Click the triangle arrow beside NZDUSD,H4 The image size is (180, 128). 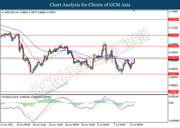click(2, 12)
